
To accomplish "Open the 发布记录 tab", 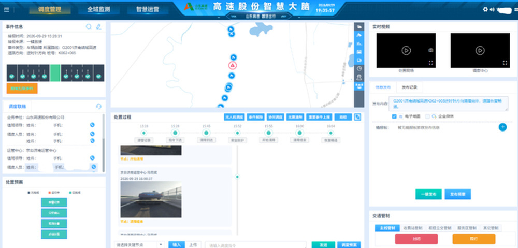I will (x=409, y=87).
